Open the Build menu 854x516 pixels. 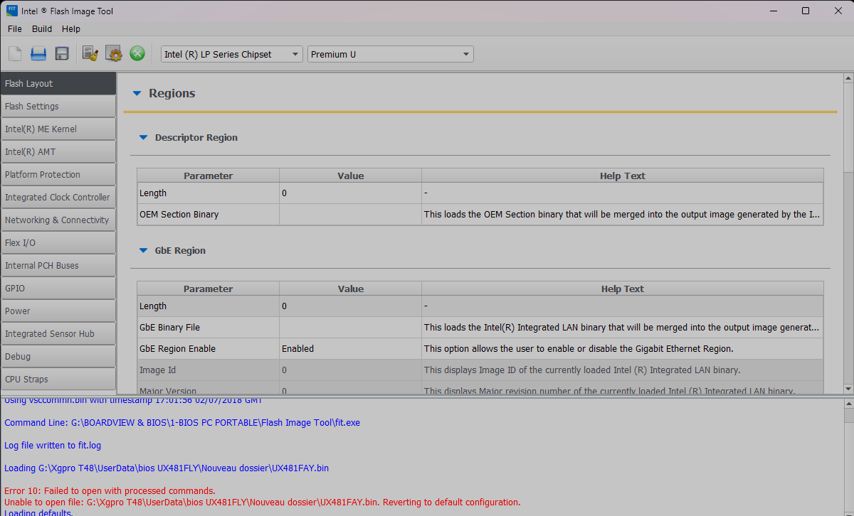pos(42,29)
